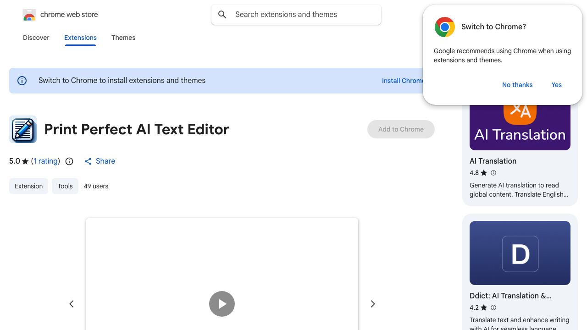The height and width of the screenshot is (330, 587).
Task: Click the ratings info icon beside 1 rating
Action: tap(69, 161)
